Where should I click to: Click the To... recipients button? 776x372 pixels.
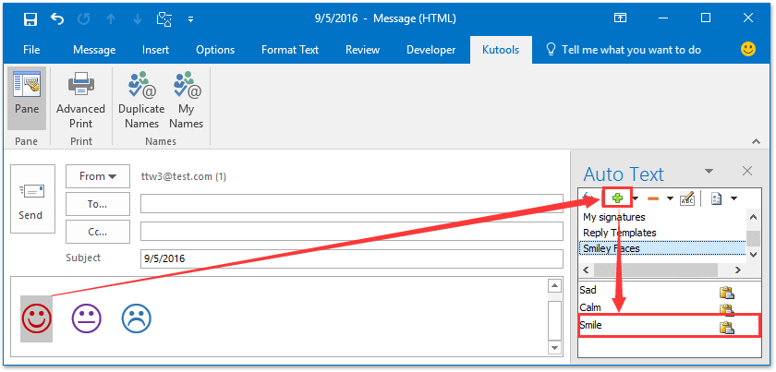click(x=98, y=203)
